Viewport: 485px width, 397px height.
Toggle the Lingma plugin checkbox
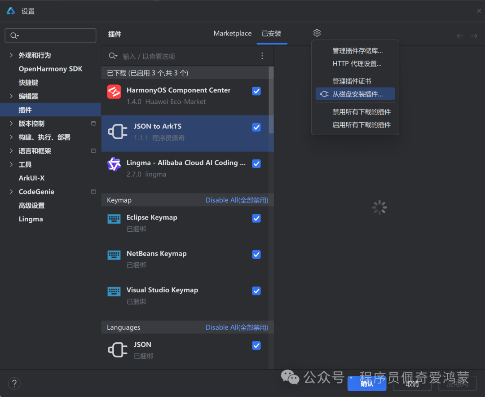click(x=256, y=163)
